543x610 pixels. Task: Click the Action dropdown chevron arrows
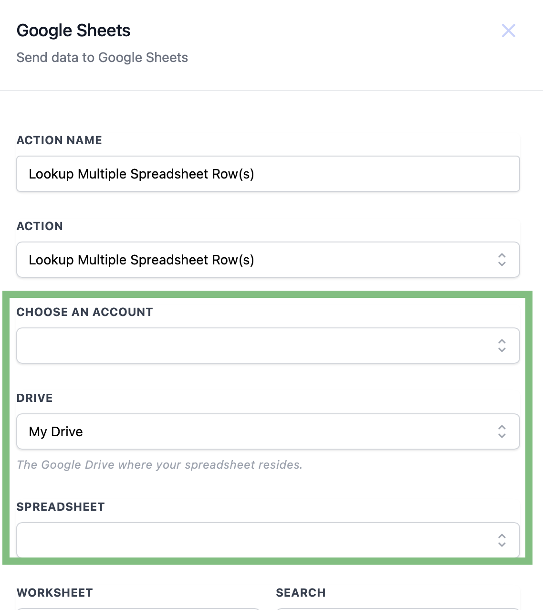click(x=502, y=260)
